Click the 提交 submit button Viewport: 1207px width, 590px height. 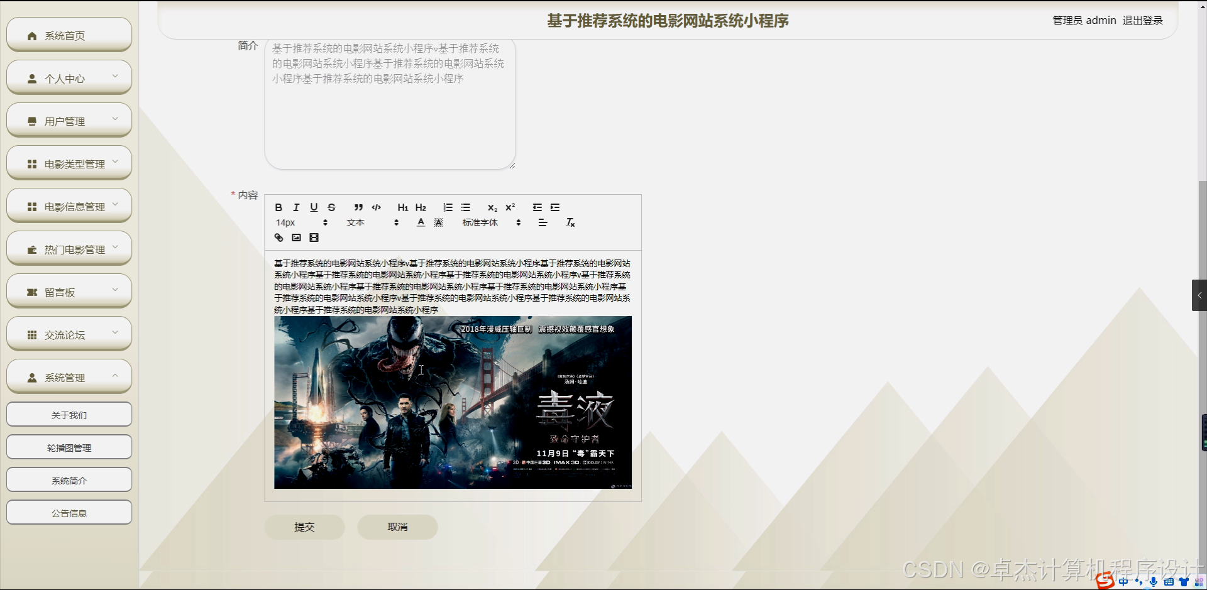pyautogui.click(x=304, y=527)
